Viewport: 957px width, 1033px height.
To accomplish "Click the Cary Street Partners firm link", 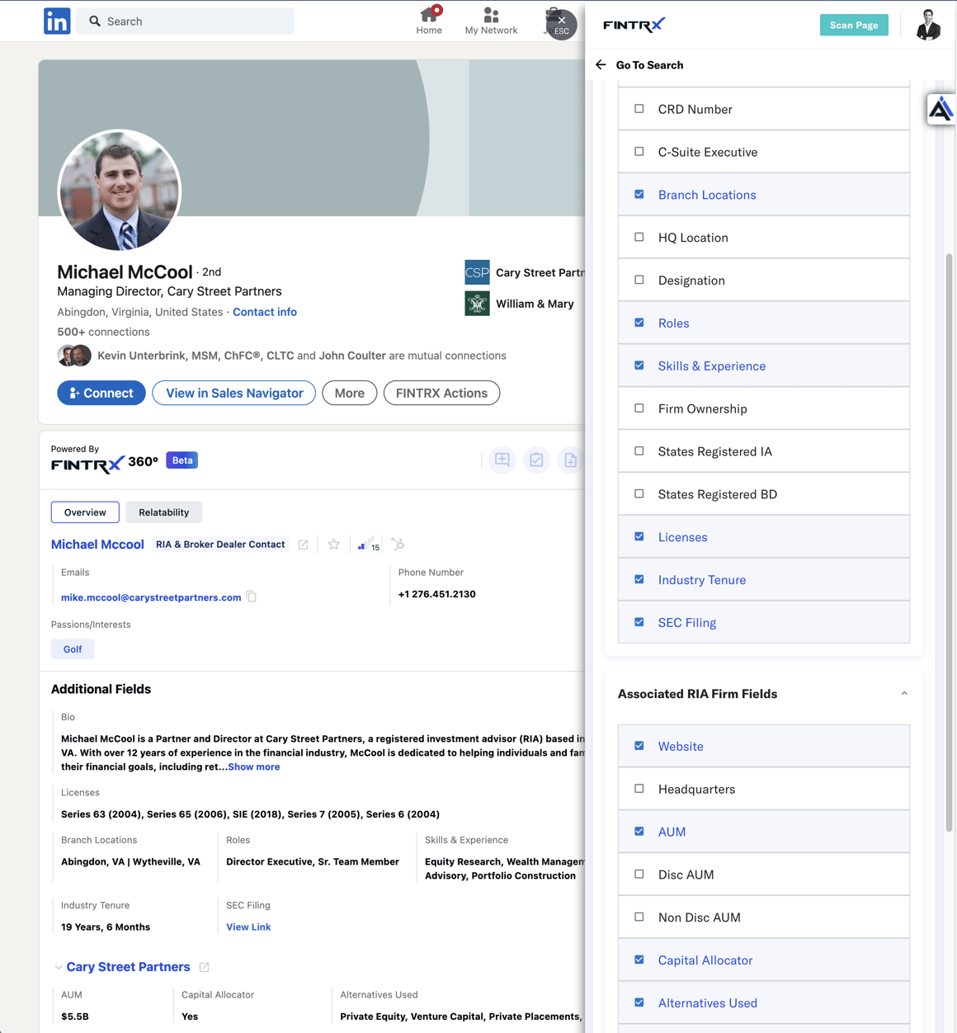I will click(x=128, y=967).
